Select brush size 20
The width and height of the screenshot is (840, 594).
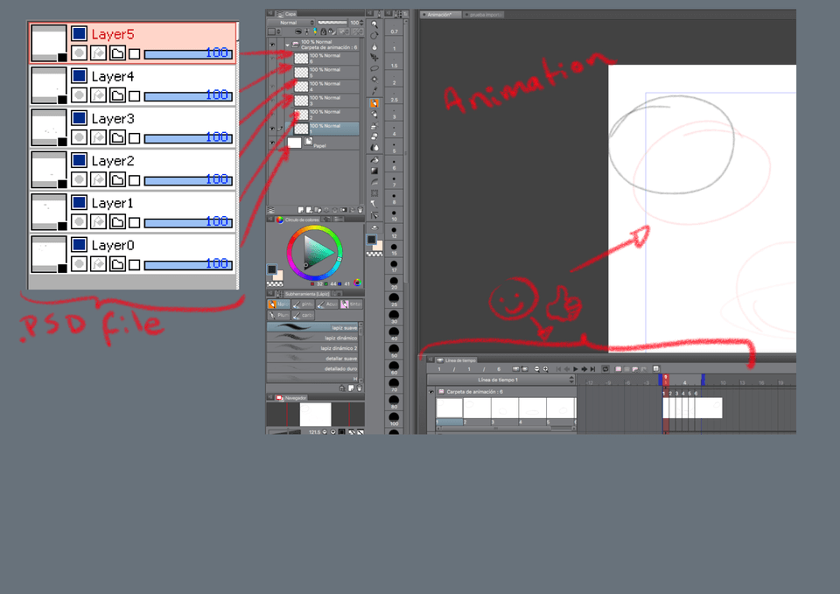click(394, 281)
